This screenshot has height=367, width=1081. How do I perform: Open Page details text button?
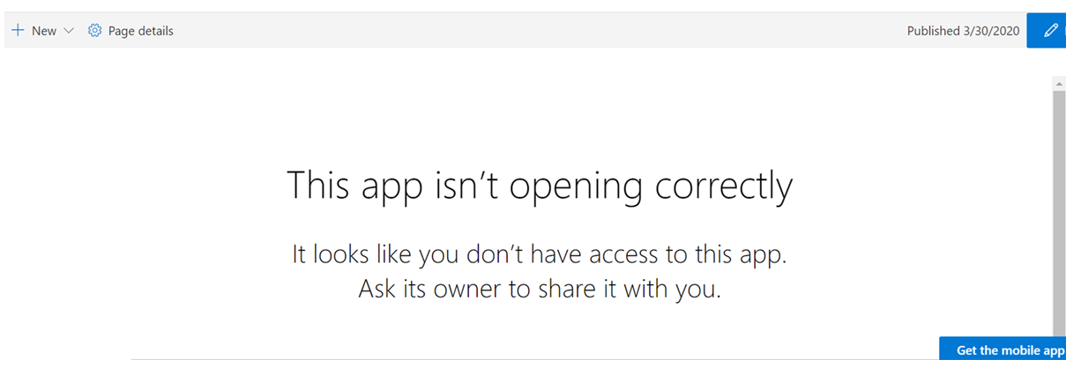pyautogui.click(x=140, y=31)
